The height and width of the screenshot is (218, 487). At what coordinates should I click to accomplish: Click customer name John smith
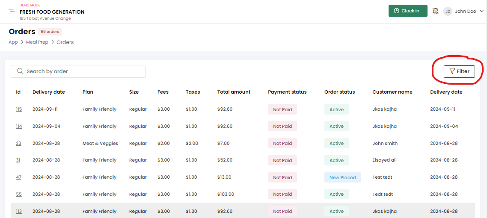385,143
